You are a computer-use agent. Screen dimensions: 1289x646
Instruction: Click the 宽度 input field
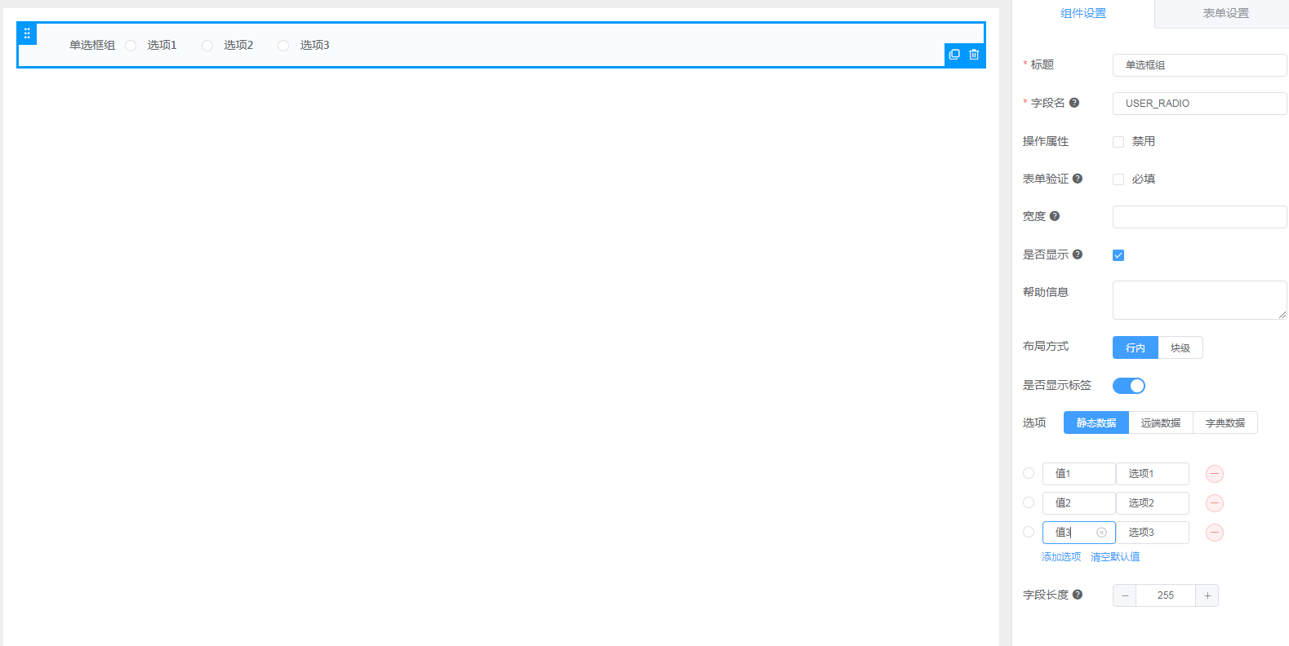[1199, 217]
